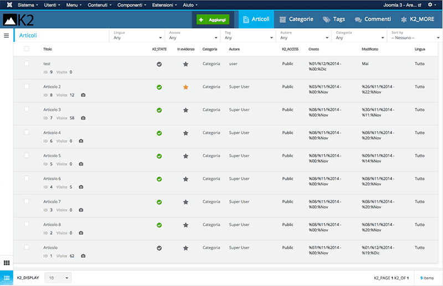This screenshot has width=443, height=286.
Task: Click the published state icon for Articolo 3
Action: (x=159, y=110)
